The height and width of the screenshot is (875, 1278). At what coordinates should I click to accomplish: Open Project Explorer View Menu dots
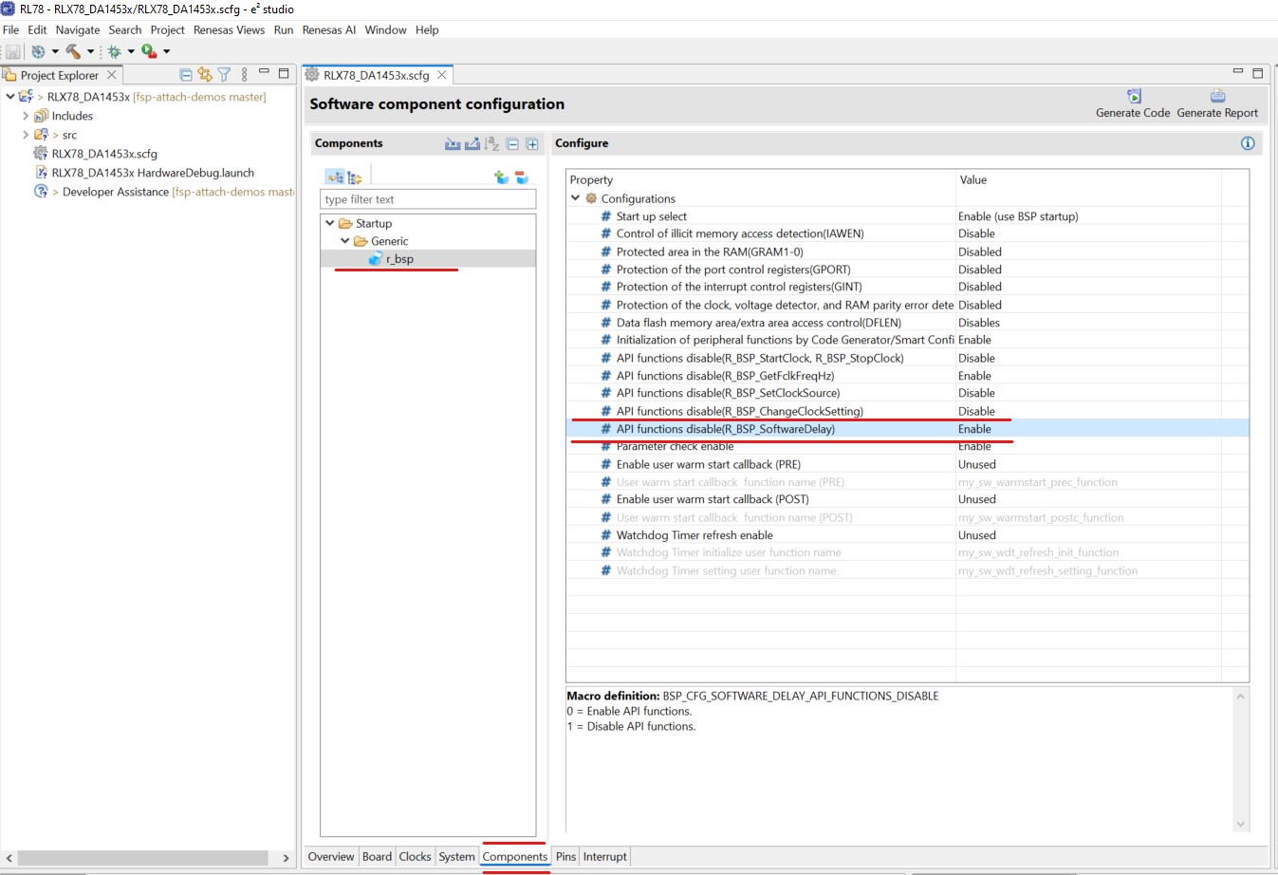pyautogui.click(x=245, y=75)
